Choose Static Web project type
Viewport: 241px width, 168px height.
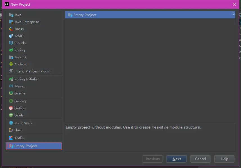click(23, 123)
